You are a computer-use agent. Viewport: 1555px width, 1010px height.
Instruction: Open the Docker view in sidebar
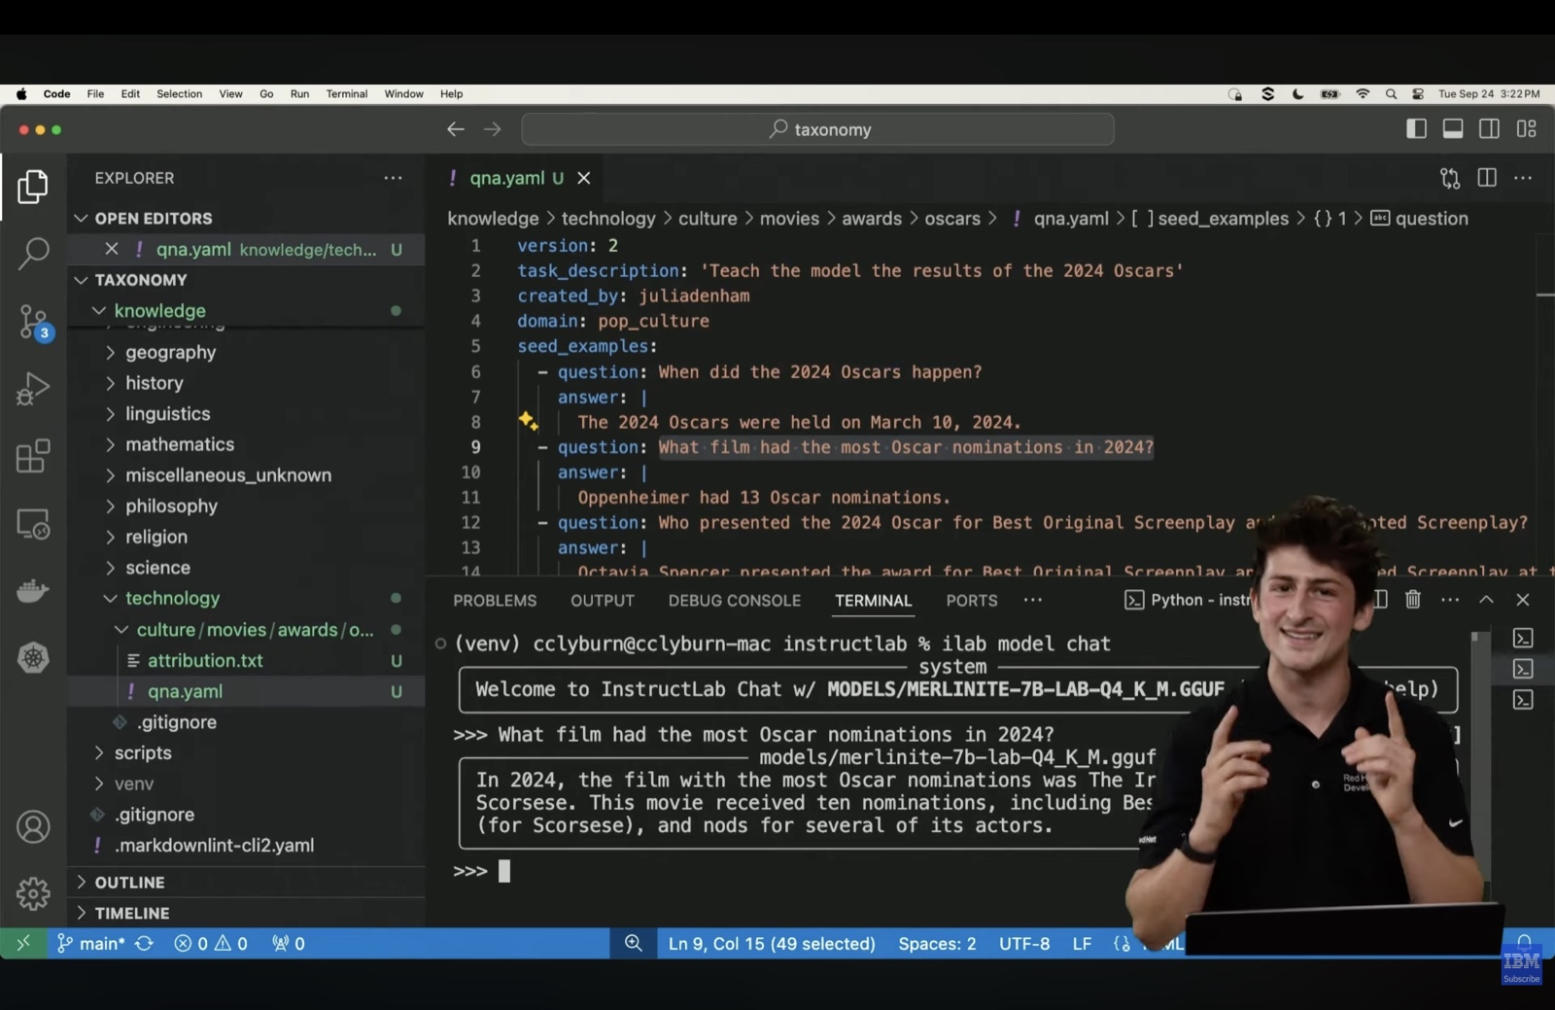click(33, 591)
